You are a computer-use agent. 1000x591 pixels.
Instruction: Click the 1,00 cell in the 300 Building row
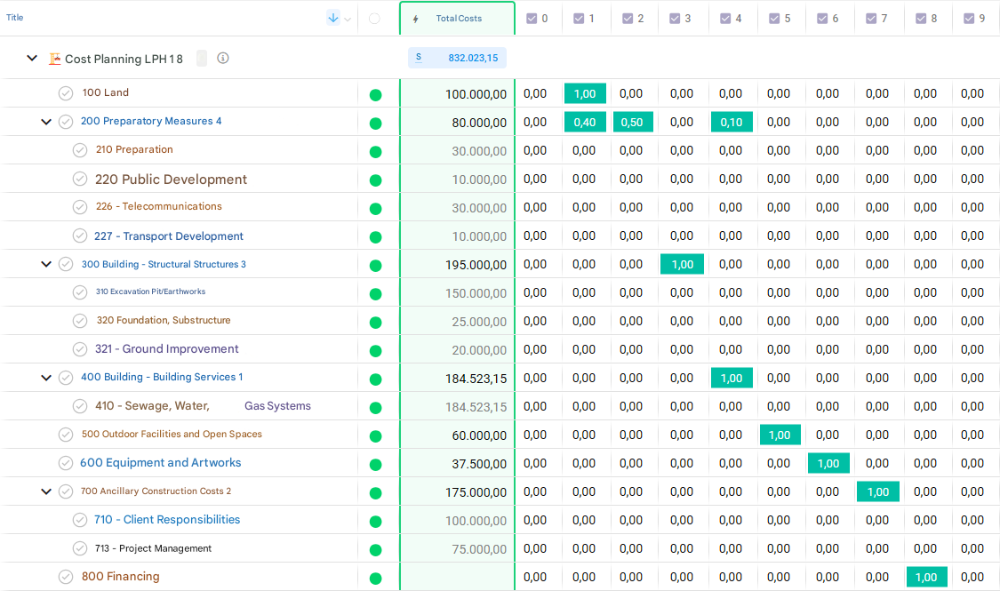click(x=682, y=264)
